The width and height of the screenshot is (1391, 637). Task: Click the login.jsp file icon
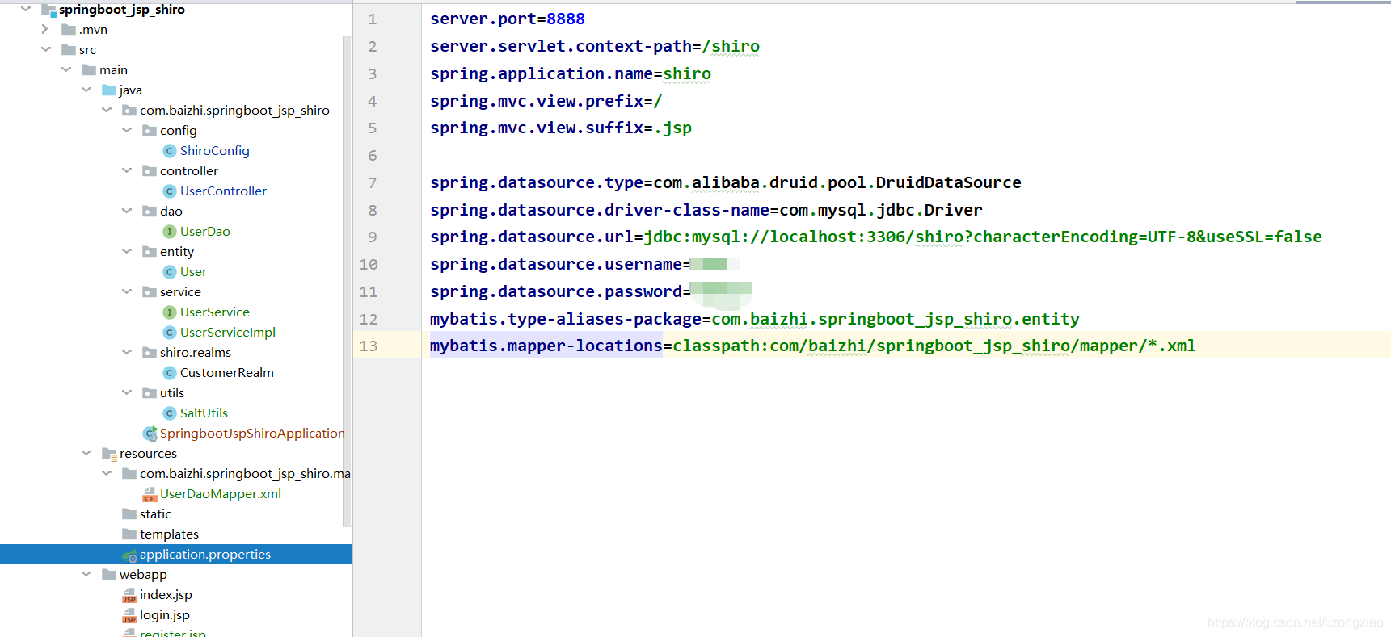coord(129,616)
